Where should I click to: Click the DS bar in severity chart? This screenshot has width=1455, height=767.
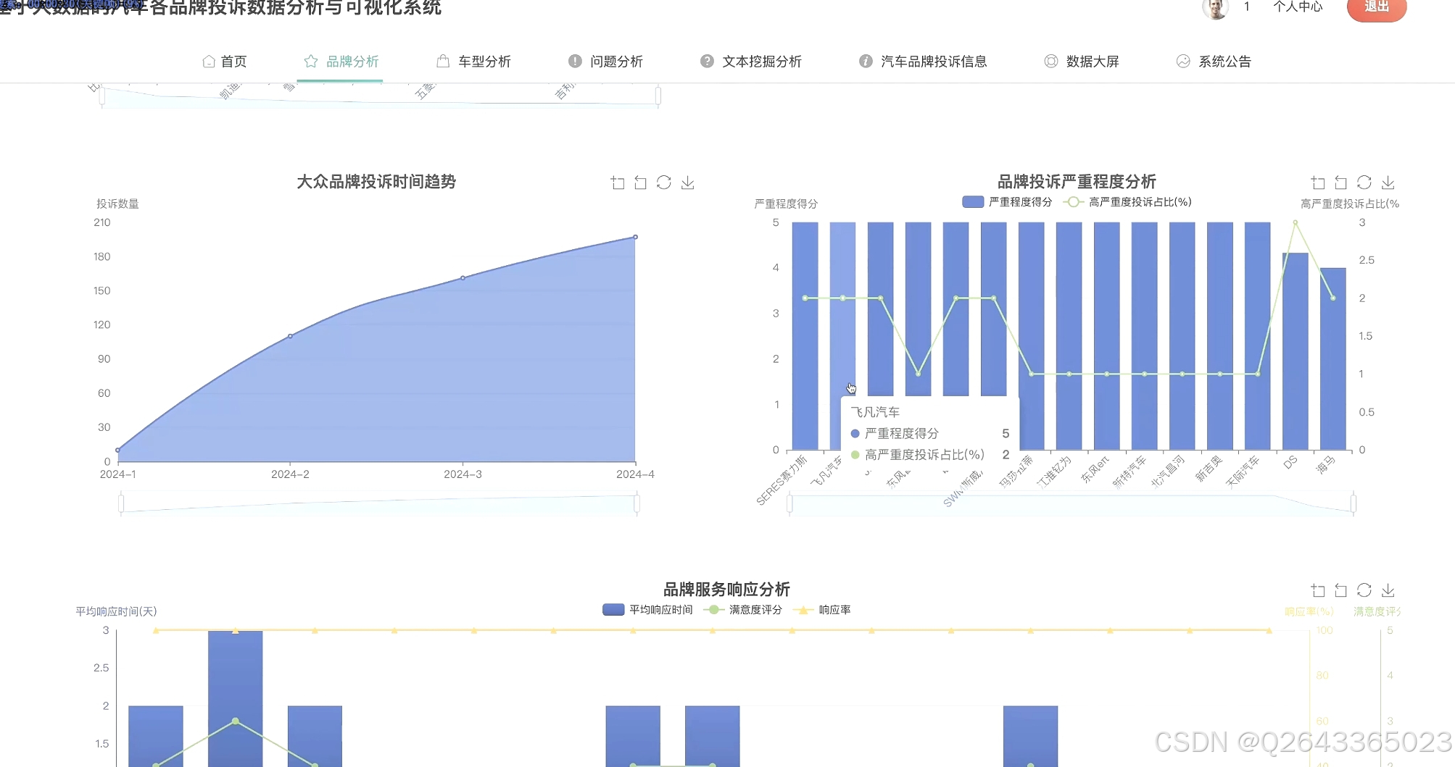[x=1295, y=351]
